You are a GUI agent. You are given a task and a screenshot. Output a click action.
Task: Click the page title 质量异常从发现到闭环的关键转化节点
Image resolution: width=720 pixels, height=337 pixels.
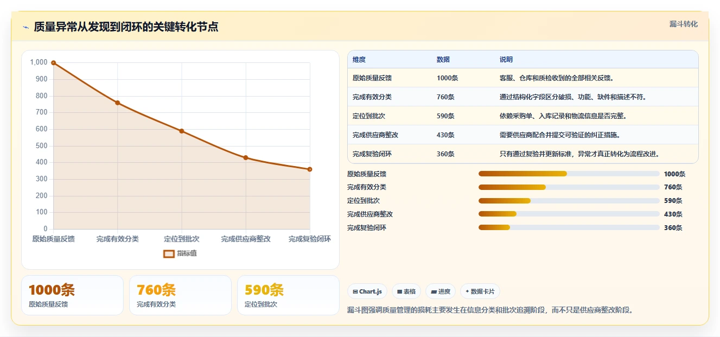[126, 27]
